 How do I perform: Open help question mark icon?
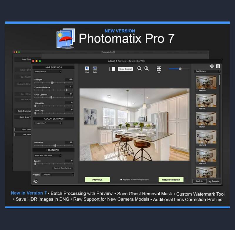point(36,181)
